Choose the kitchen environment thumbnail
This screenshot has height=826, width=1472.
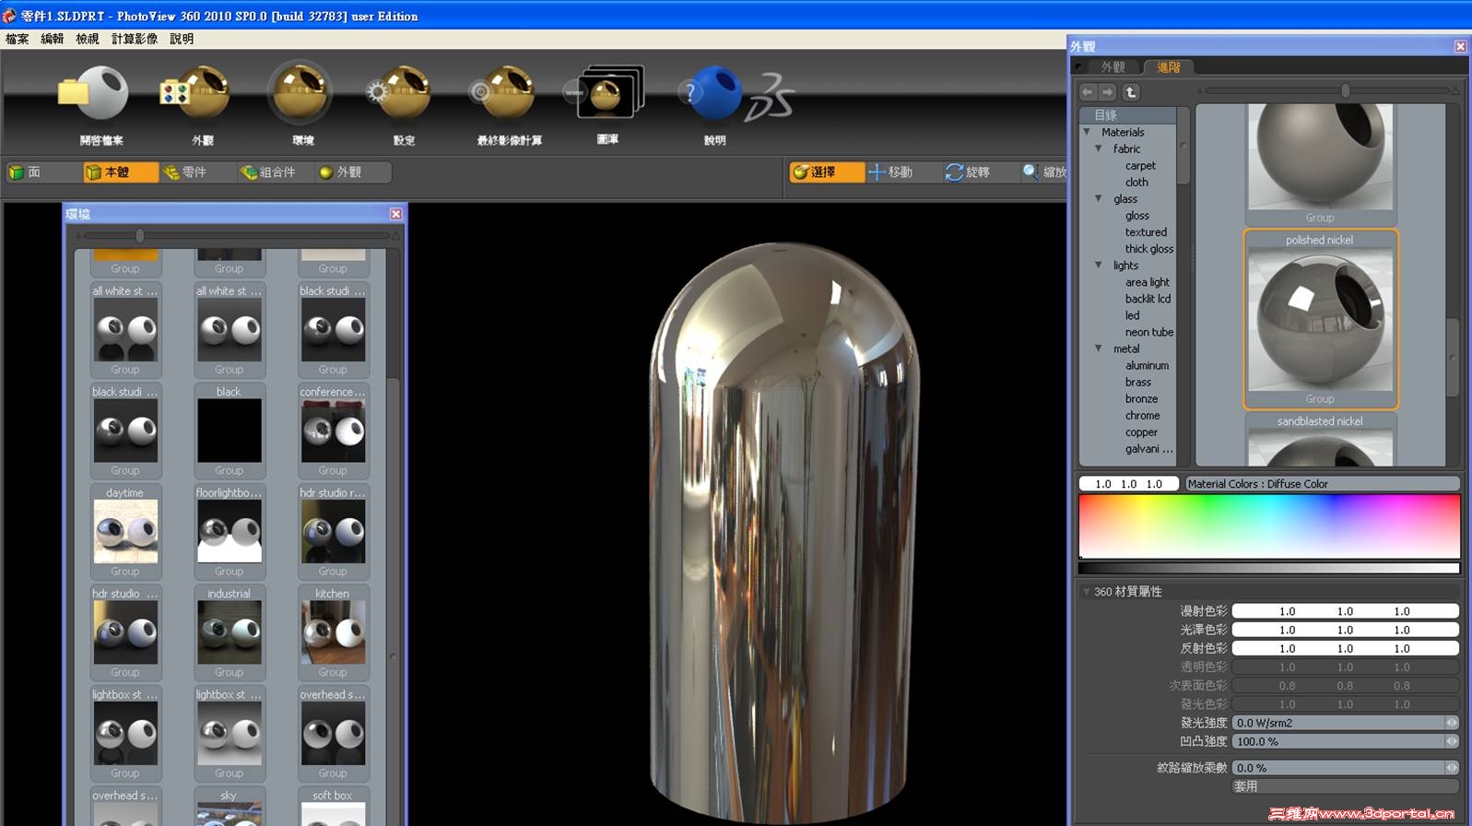click(x=333, y=632)
